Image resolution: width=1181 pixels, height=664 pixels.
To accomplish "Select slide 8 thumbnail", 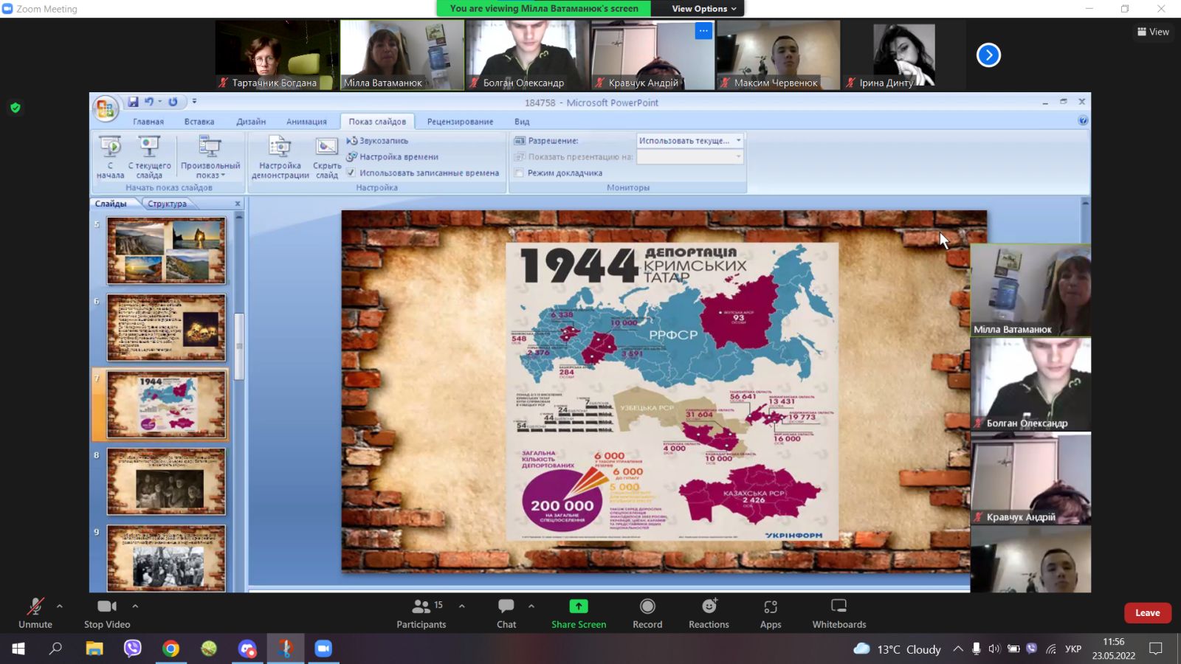I will tap(166, 481).
